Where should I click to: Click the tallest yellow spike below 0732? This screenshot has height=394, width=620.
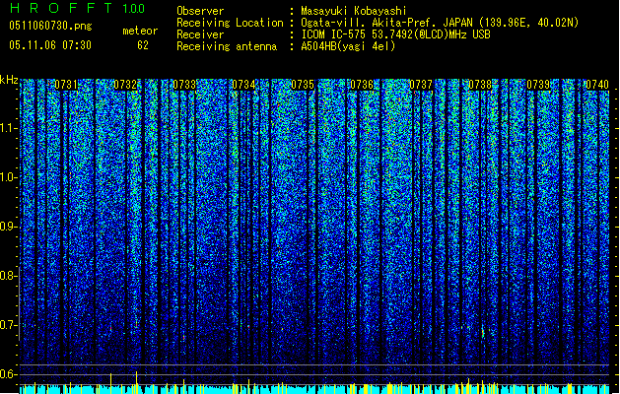136,382
